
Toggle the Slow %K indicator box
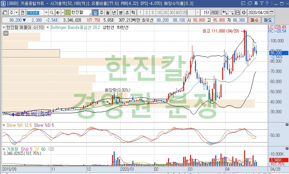point(4,125)
